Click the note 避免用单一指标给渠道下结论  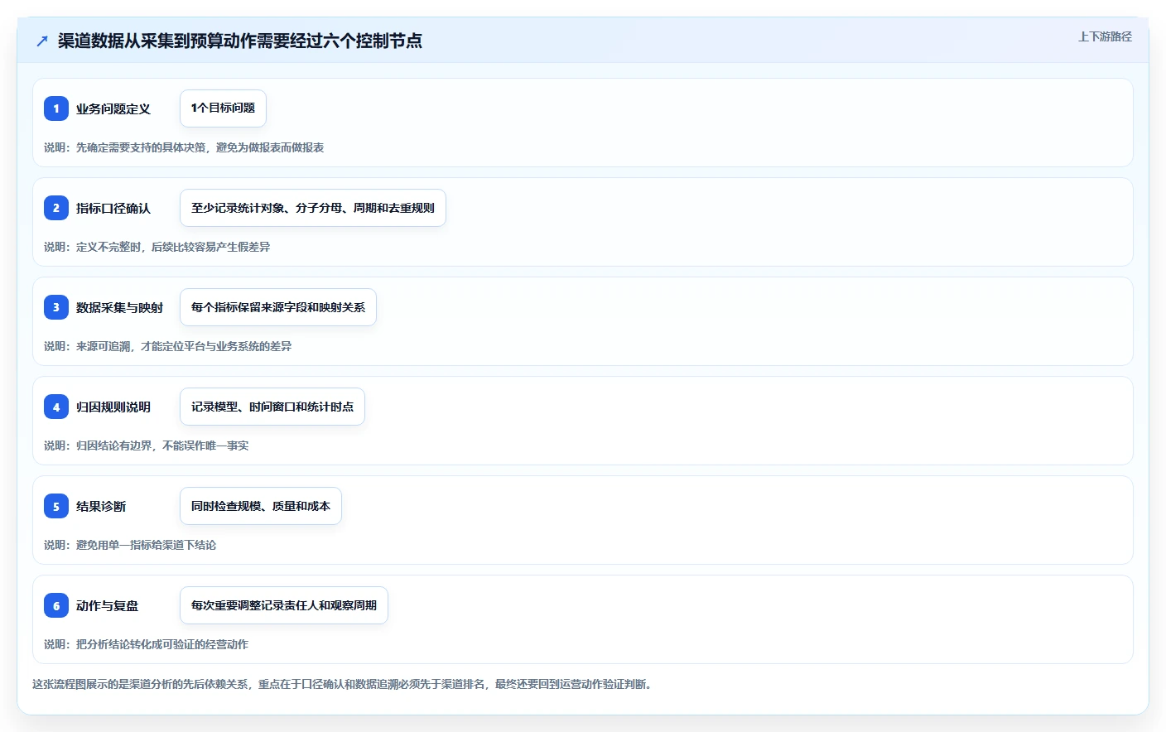pos(146,545)
